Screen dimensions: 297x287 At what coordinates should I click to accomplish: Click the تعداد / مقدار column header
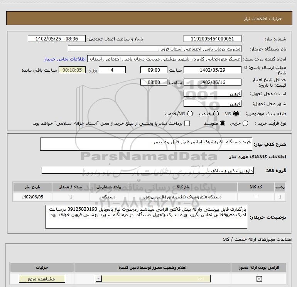(71, 187)
